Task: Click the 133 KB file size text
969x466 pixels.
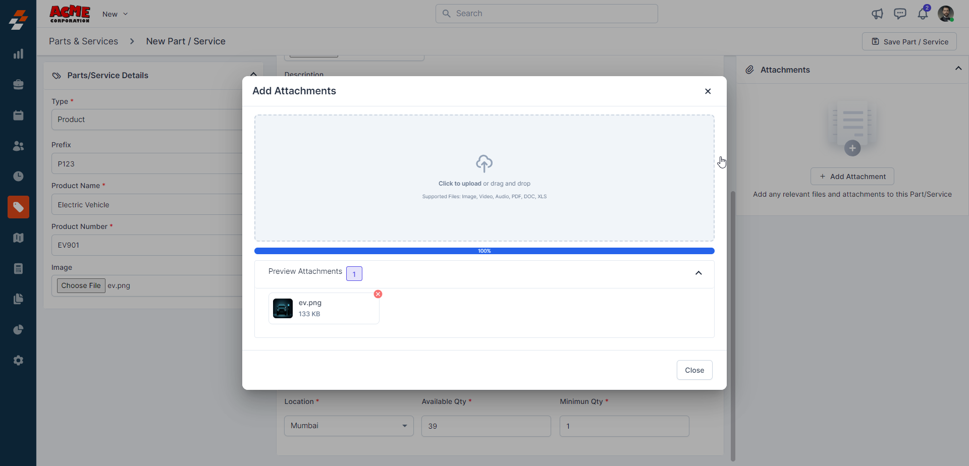Action: tap(309, 314)
